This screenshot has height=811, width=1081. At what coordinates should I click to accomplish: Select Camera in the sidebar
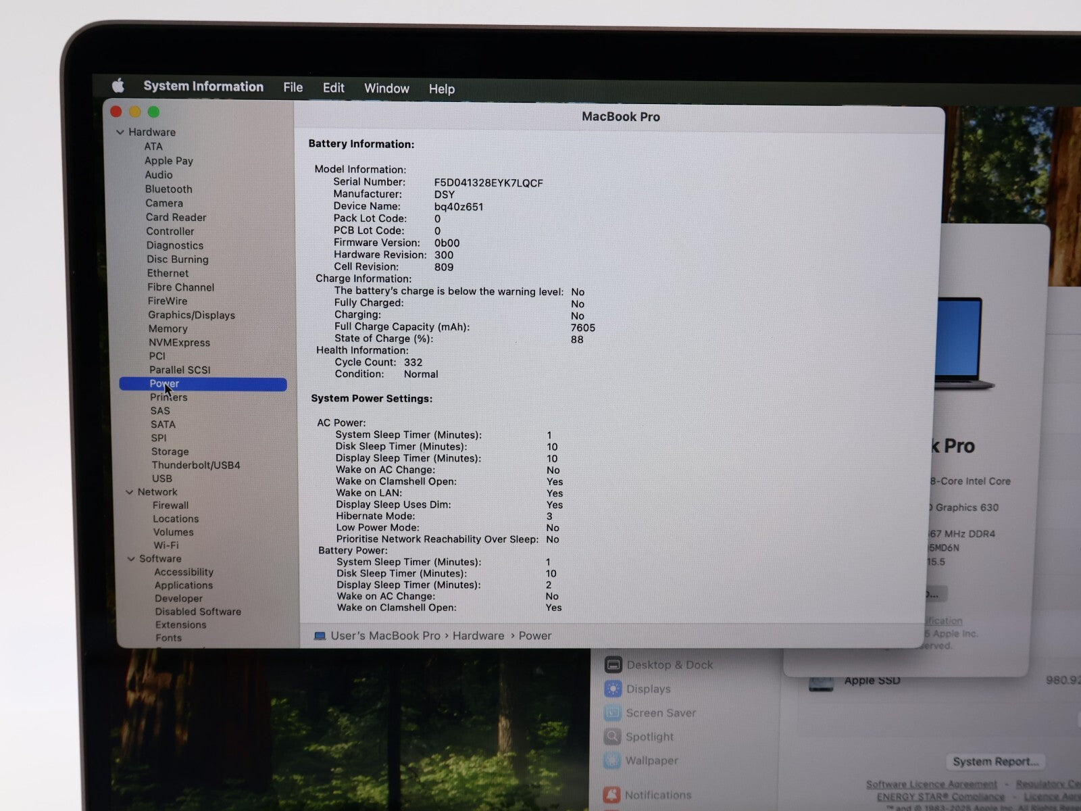(164, 203)
